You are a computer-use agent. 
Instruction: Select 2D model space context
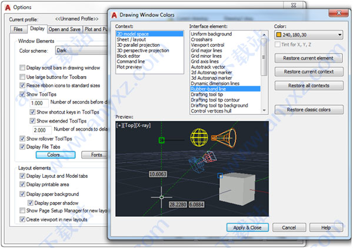[149, 34]
